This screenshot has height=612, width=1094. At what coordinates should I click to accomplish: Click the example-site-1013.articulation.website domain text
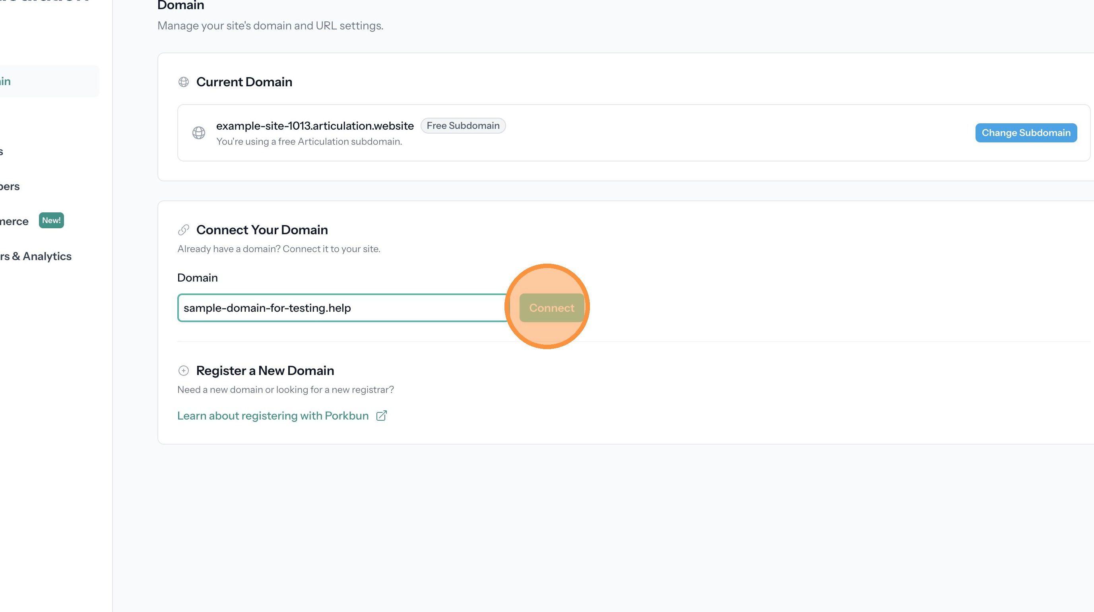click(315, 126)
